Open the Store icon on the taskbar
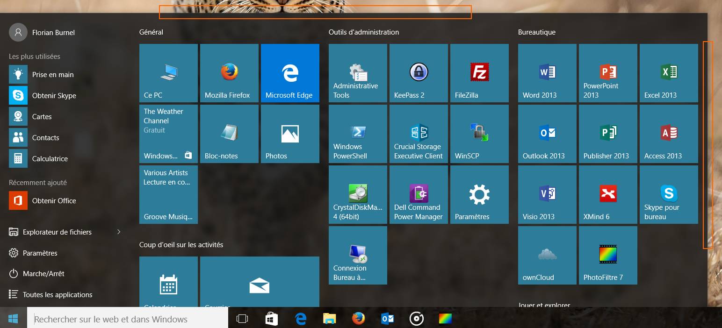Viewport: 722px width, 328px height. point(271,319)
